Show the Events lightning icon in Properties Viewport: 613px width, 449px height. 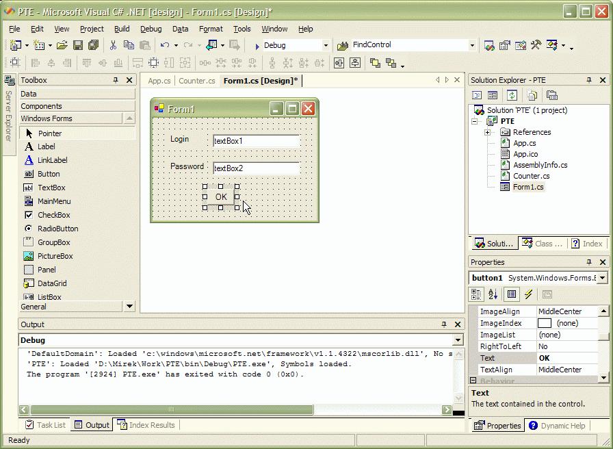point(529,294)
